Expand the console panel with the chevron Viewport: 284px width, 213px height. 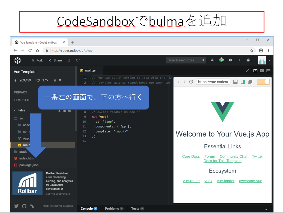point(266,209)
